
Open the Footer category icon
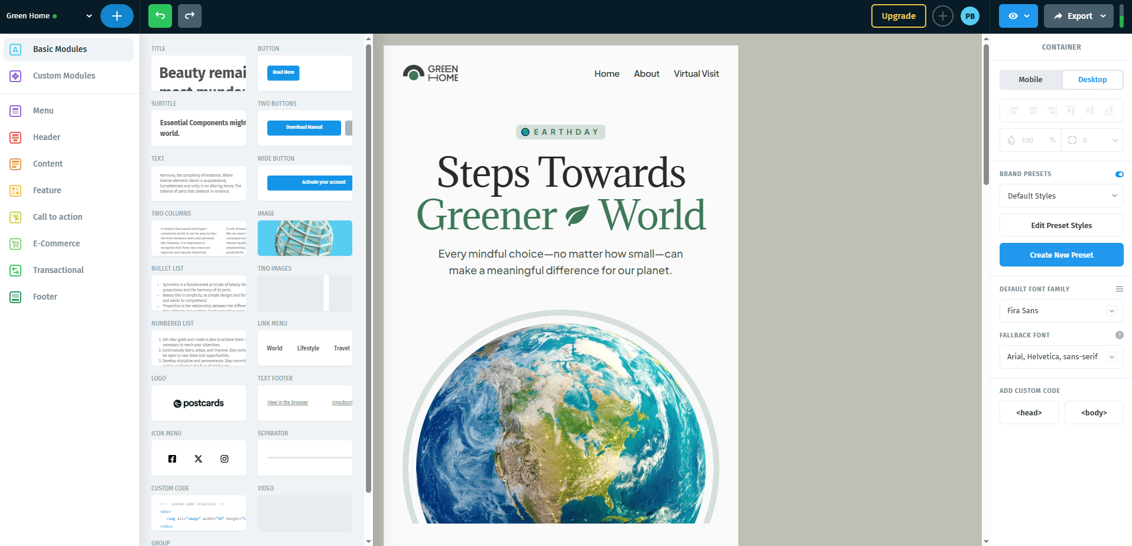pyautogui.click(x=16, y=297)
